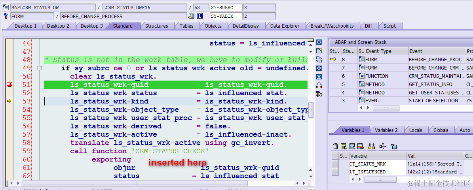Click the maximize horizontally icon
473x190 pixels.
319,77
